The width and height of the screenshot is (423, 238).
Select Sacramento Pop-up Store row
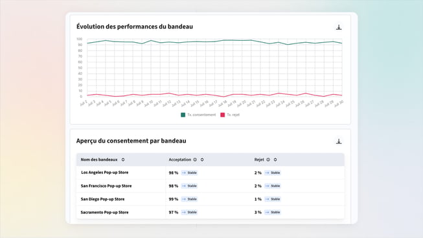(x=210, y=212)
